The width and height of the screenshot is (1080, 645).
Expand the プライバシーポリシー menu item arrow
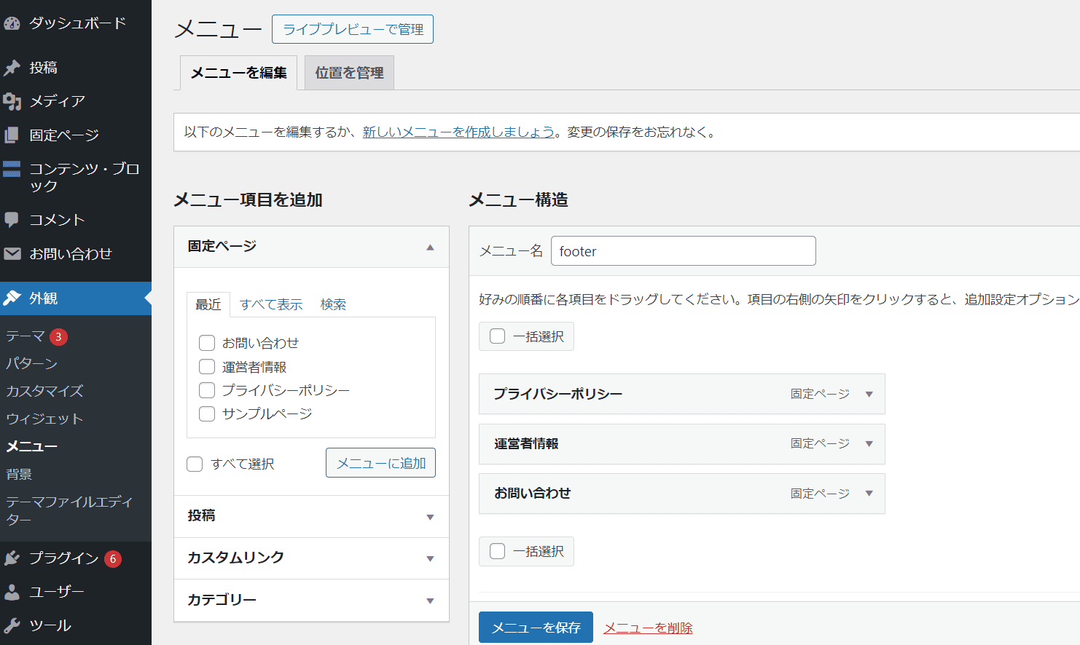tap(869, 394)
